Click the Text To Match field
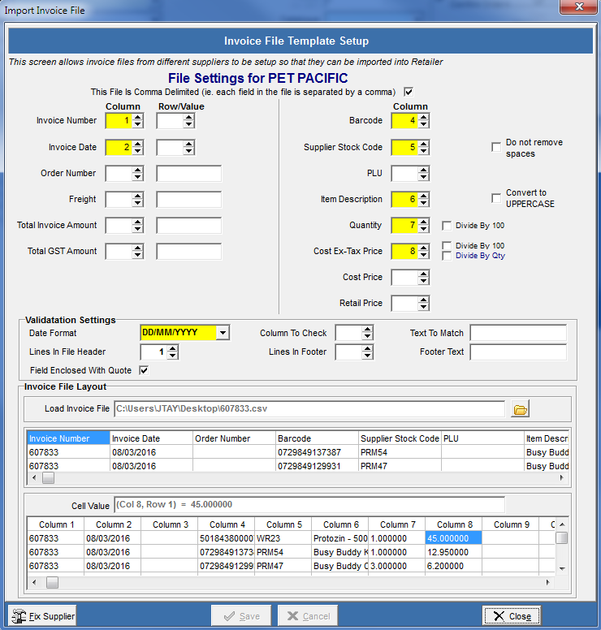The height and width of the screenshot is (630, 601). click(x=518, y=333)
